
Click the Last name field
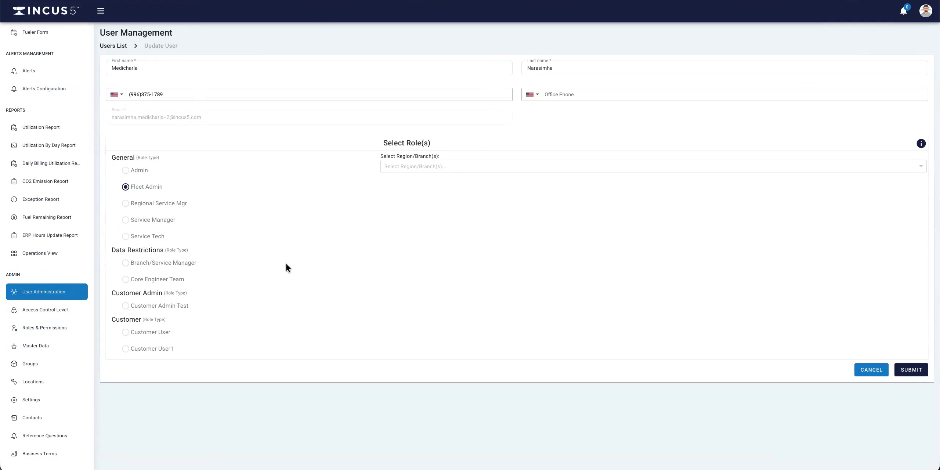coord(725,68)
